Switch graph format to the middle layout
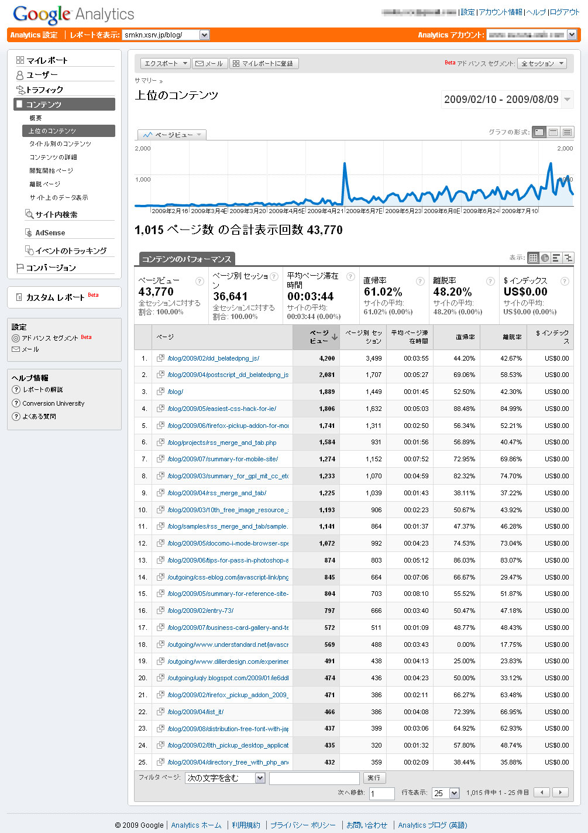This screenshot has width=588, height=833. point(553,132)
